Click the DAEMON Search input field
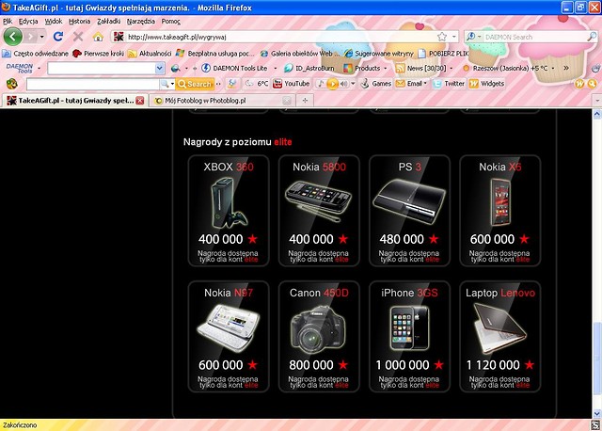Viewport: 602px width, 431px height. pyautogui.click(x=535, y=37)
